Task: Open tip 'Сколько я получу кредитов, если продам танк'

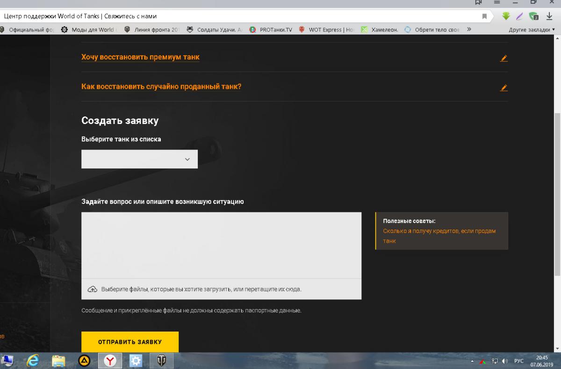Action: point(439,236)
